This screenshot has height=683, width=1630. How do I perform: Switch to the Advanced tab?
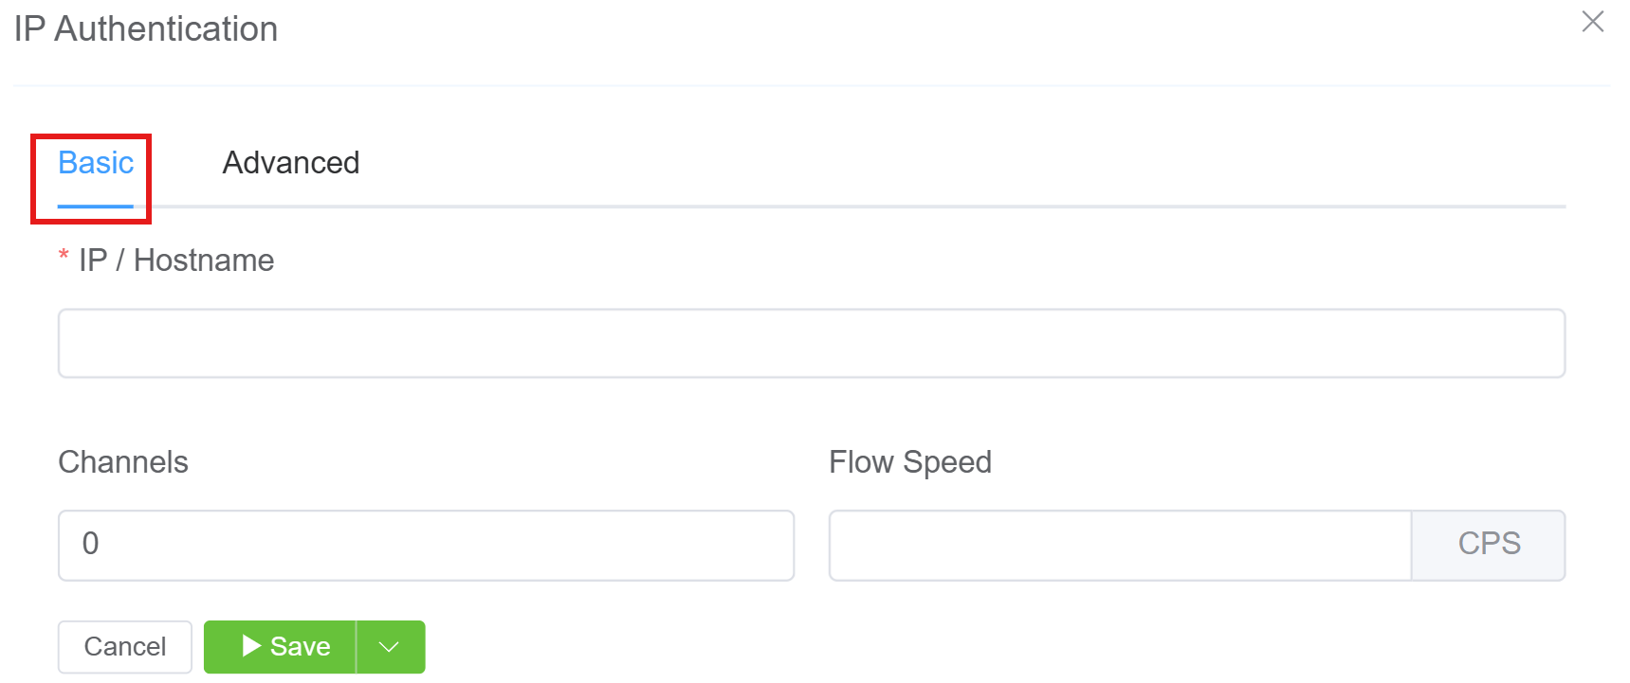(290, 163)
